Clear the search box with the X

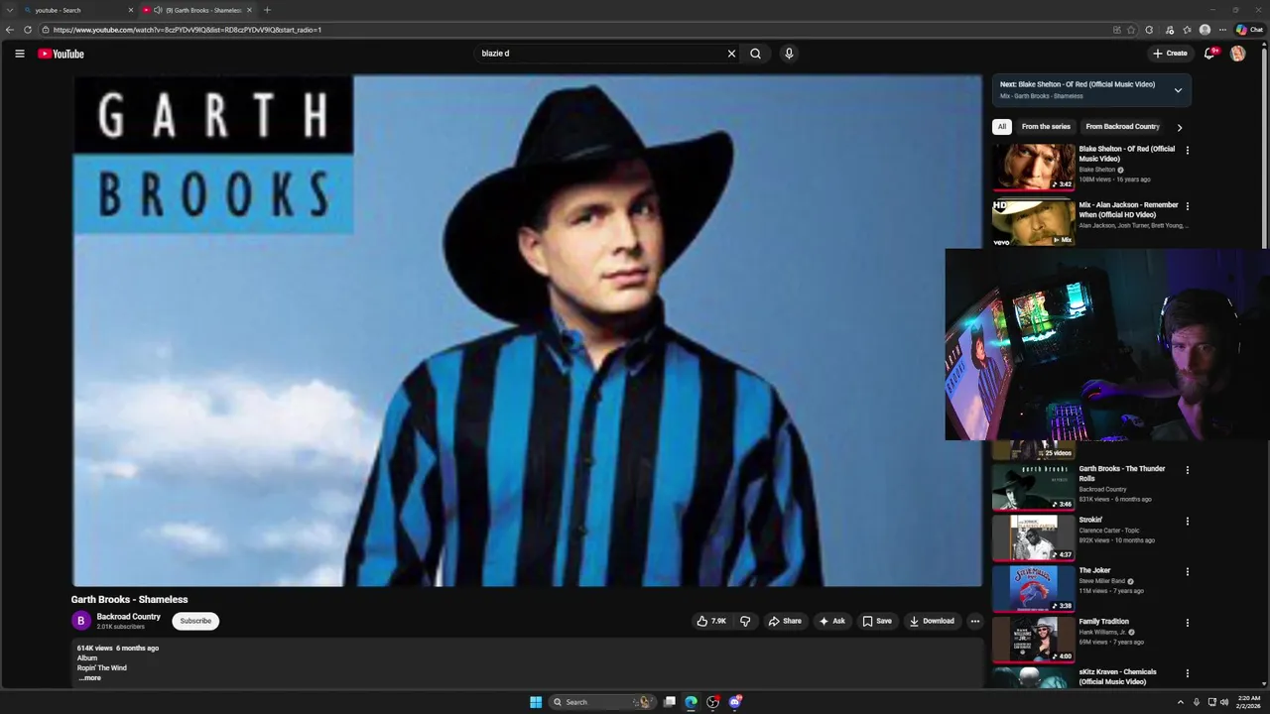coord(731,54)
